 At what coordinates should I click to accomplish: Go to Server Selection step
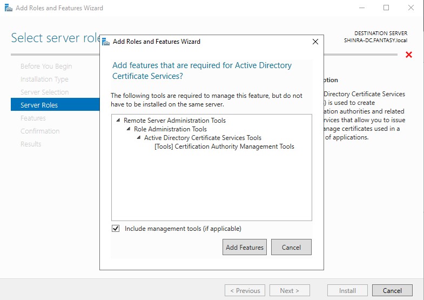(45, 92)
